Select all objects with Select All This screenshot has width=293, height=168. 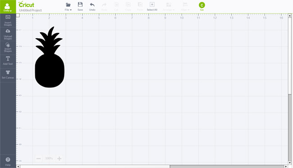[x=152, y=7]
